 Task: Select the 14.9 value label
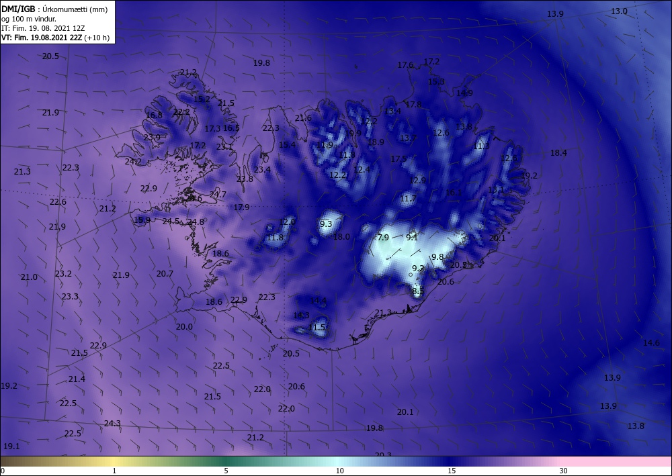pos(464,93)
